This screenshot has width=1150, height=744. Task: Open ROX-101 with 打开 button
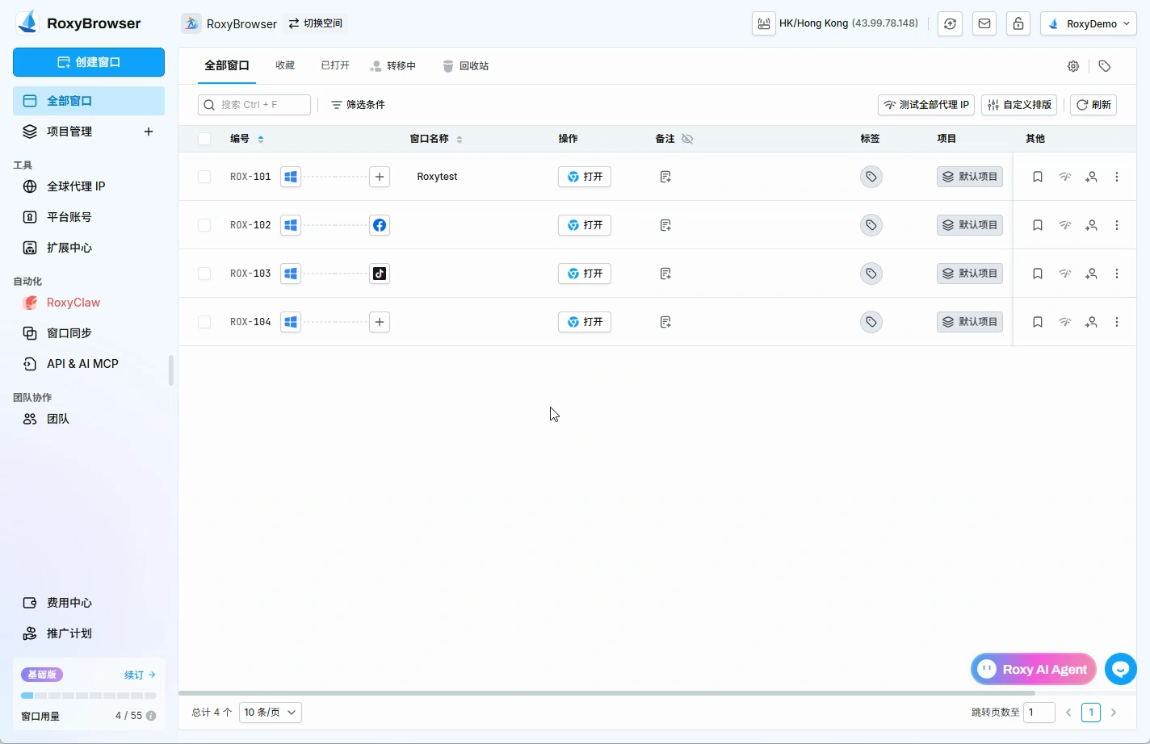point(585,177)
